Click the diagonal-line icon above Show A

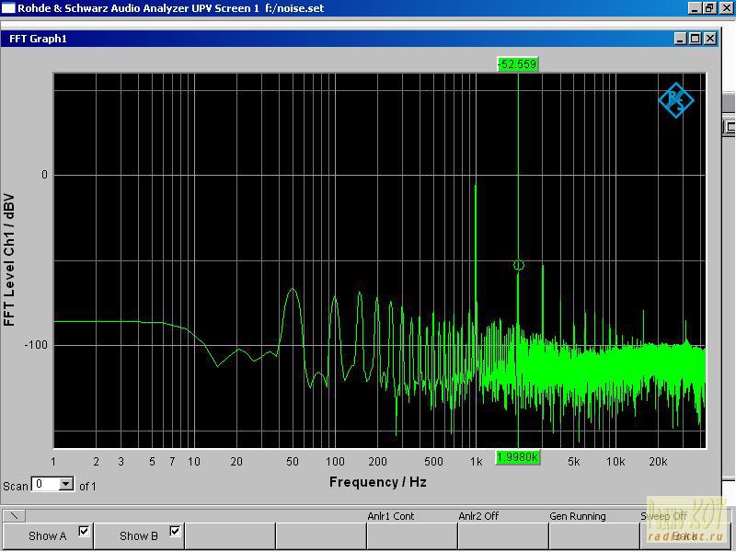click(14, 516)
